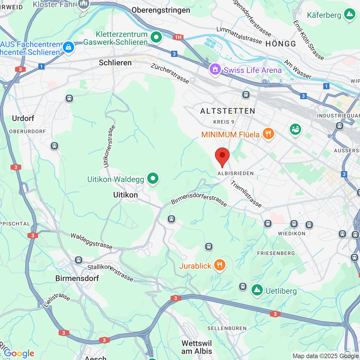Open the MINIMUM Flüela restaurant marker

pyautogui.click(x=268, y=134)
